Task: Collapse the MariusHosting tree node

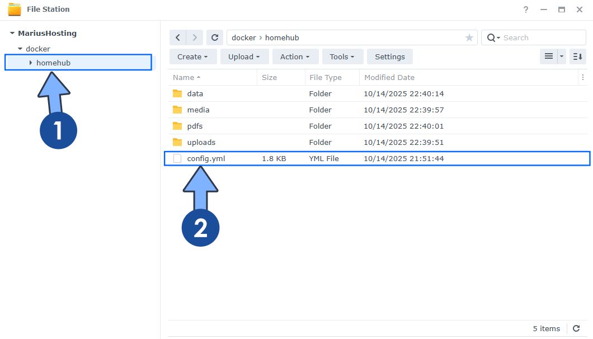Action: (x=12, y=34)
